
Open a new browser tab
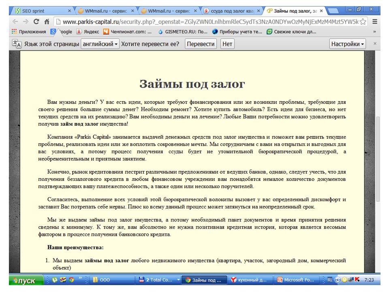[x=333, y=11]
